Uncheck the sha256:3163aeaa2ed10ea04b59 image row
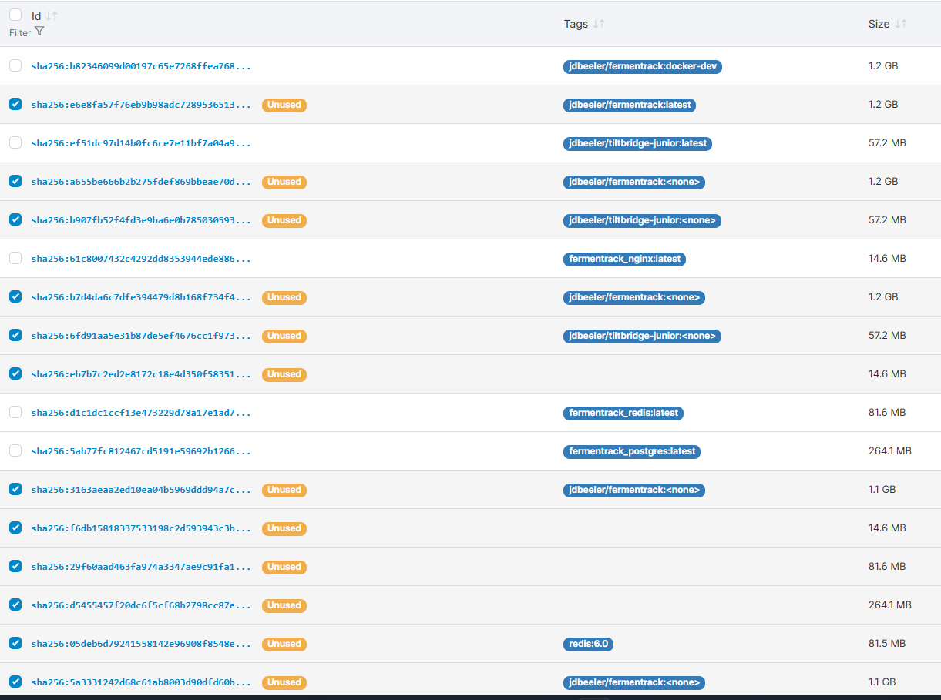Viewport: 941px width, 700px height. pos(15,489)
